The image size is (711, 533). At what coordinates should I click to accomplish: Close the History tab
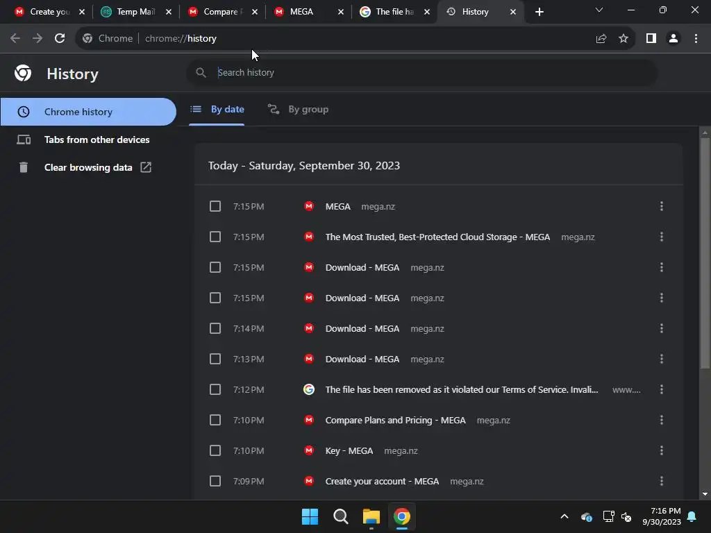(x=513, y=12)
